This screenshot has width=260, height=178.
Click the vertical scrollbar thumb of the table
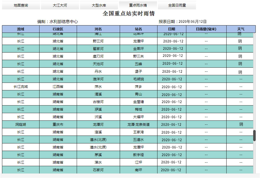click(x=254, y=136)
